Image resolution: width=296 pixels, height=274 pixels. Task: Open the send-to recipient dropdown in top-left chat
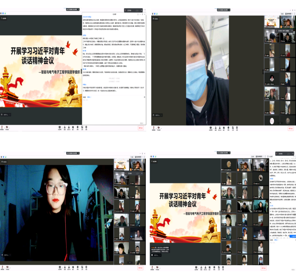tap(90, 97)
